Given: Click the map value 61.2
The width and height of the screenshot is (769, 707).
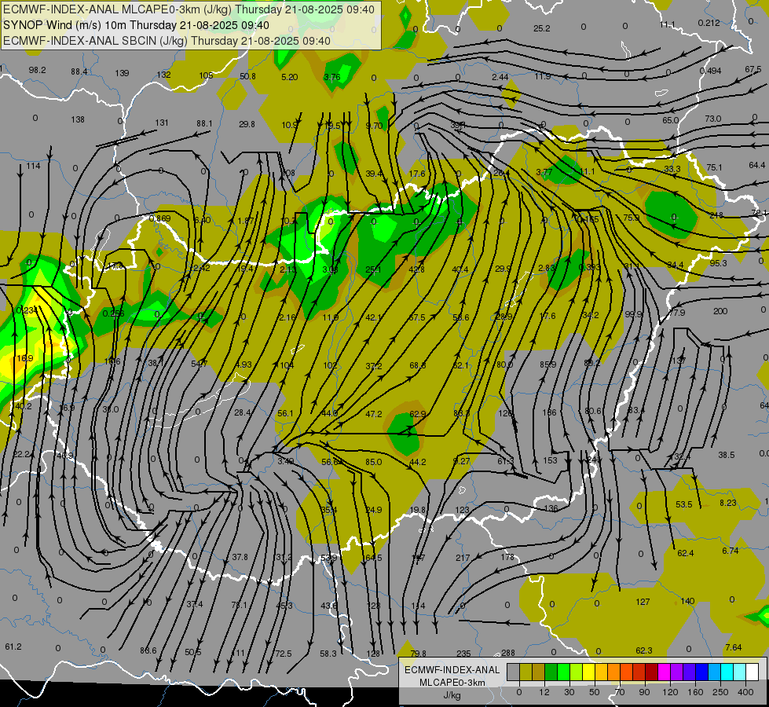Looking at the screenshot, I should [x=13, y=647].
